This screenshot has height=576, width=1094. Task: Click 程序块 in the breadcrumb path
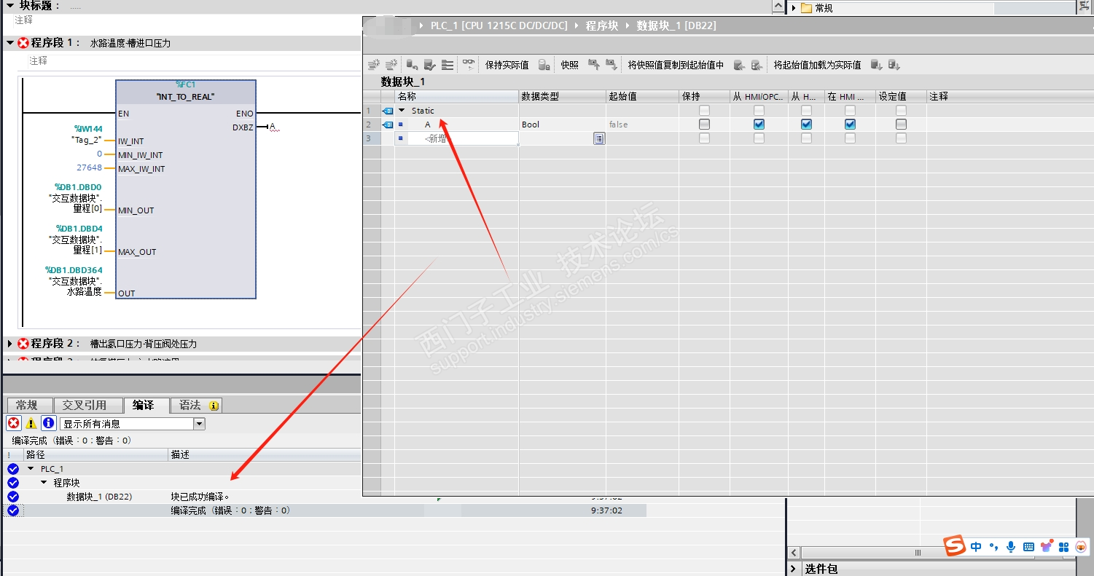[601, 25]
